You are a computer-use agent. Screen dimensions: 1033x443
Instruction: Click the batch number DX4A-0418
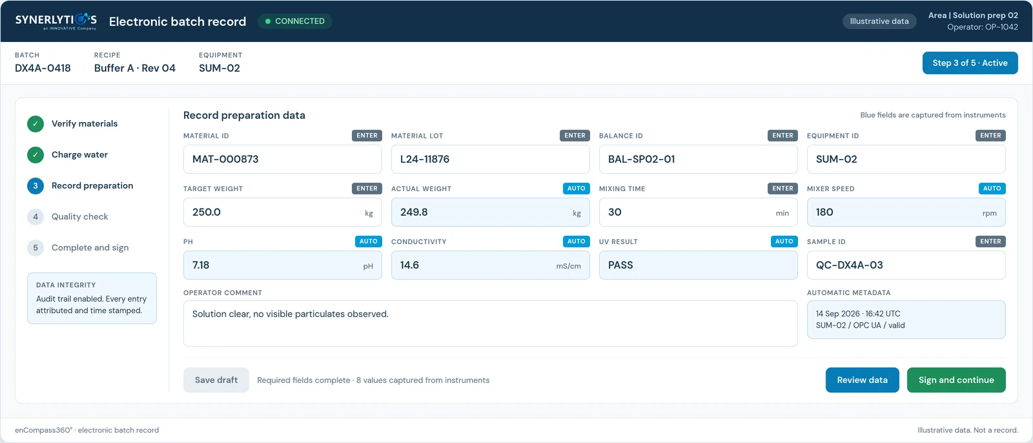click(43, 68)
